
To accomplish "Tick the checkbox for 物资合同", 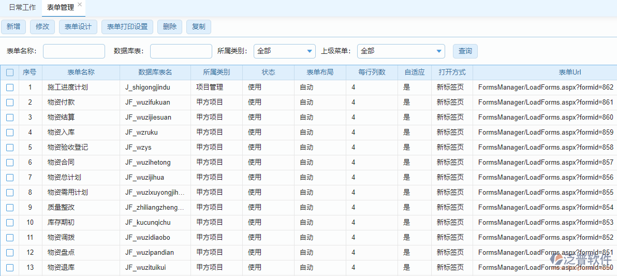I will (x=10, y=163).
